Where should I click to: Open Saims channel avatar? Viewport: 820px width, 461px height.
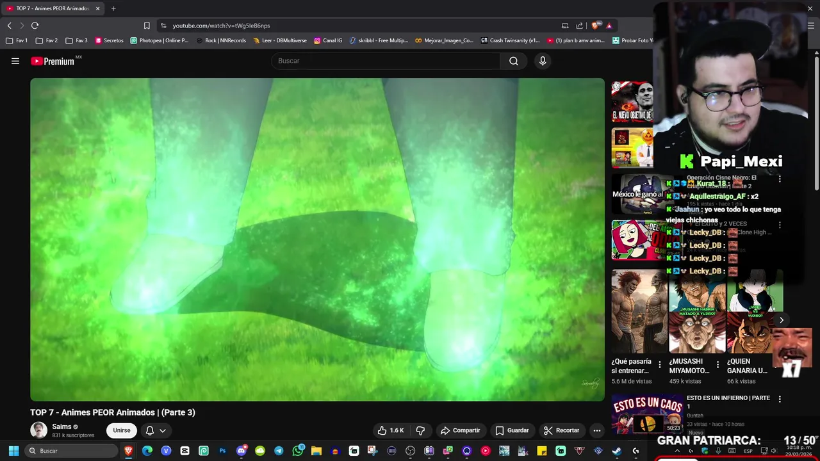pyautogui.click(x=39, y=430)
